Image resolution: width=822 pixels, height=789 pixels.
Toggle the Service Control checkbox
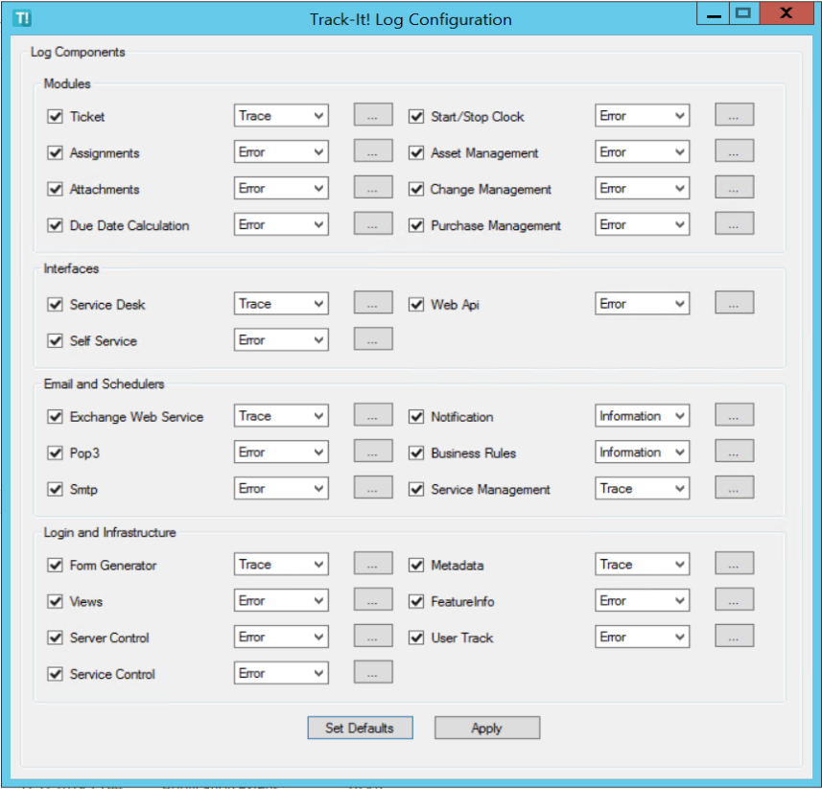(x=55, y=674)
